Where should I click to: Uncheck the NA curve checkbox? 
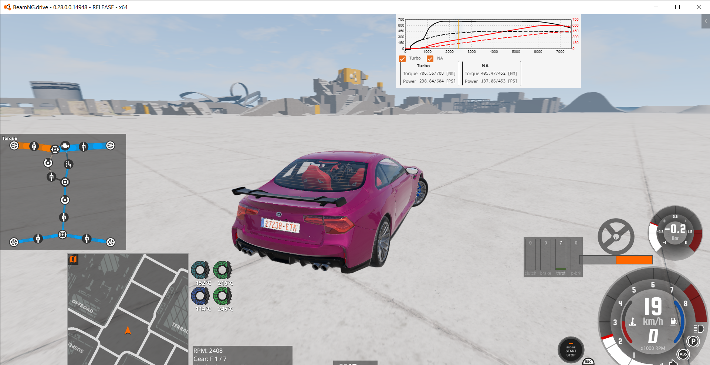click(430, 58)
